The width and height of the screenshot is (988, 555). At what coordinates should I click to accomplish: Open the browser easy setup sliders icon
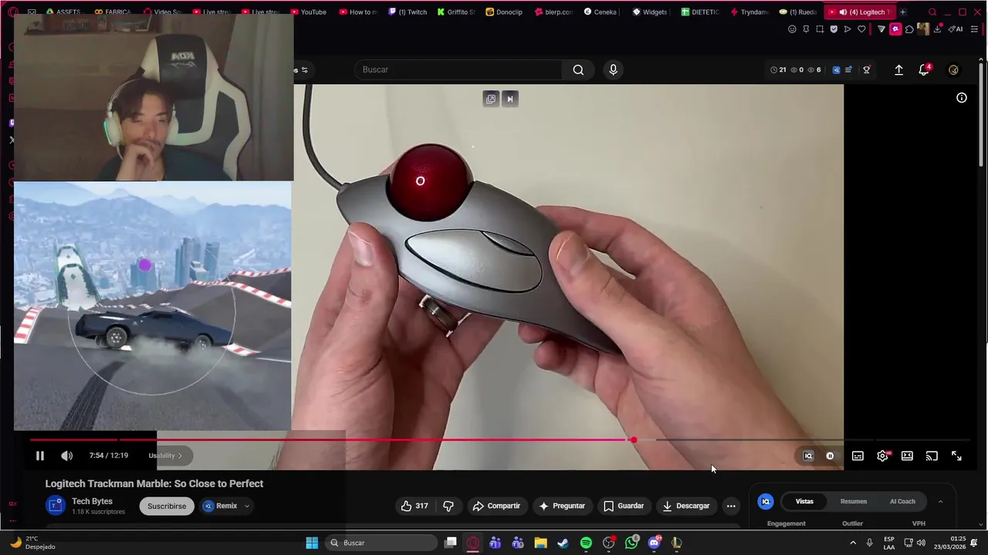tap(975, 29)
